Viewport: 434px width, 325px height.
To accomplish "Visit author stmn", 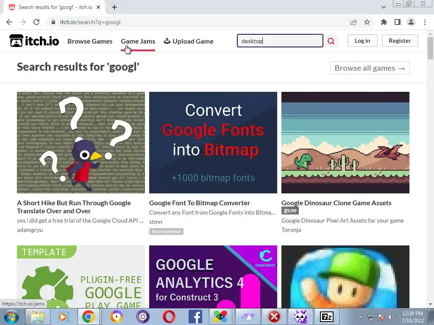I will 156,222.
